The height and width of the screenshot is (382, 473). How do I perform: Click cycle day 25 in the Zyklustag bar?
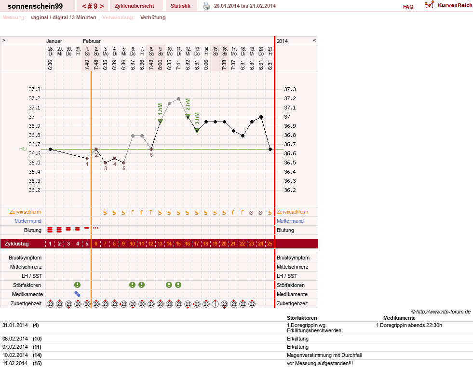(270, 244)
